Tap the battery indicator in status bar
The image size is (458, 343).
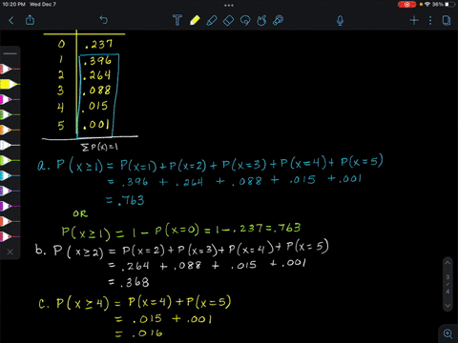coord(449,5)
